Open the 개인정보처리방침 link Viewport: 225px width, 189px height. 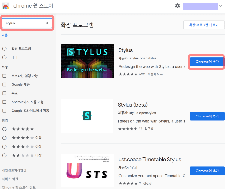tap(14, 170)
